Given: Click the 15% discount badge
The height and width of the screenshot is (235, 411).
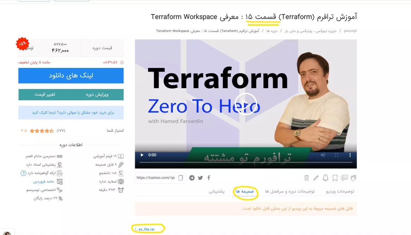Looking at the screenshot, I should [23, 44].
